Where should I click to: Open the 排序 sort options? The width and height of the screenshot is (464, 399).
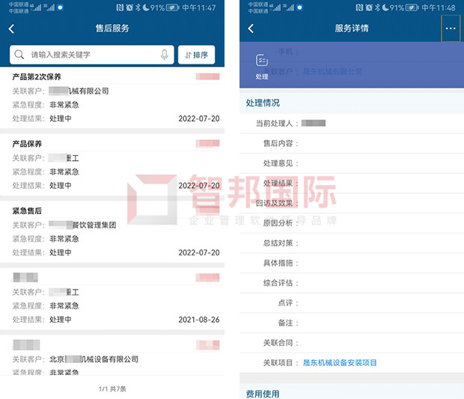197,55
